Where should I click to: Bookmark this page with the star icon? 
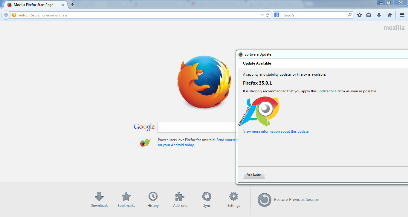[x=360, y=15]
